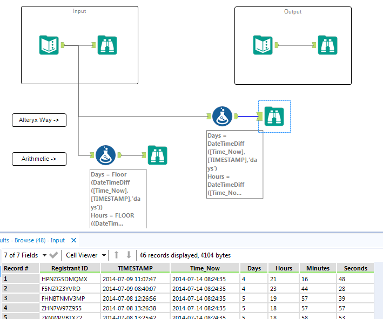This screenshot has width=383, height=319.
Task: Select the Arithmetic Formula tool
Action: [x=105, y=155]
